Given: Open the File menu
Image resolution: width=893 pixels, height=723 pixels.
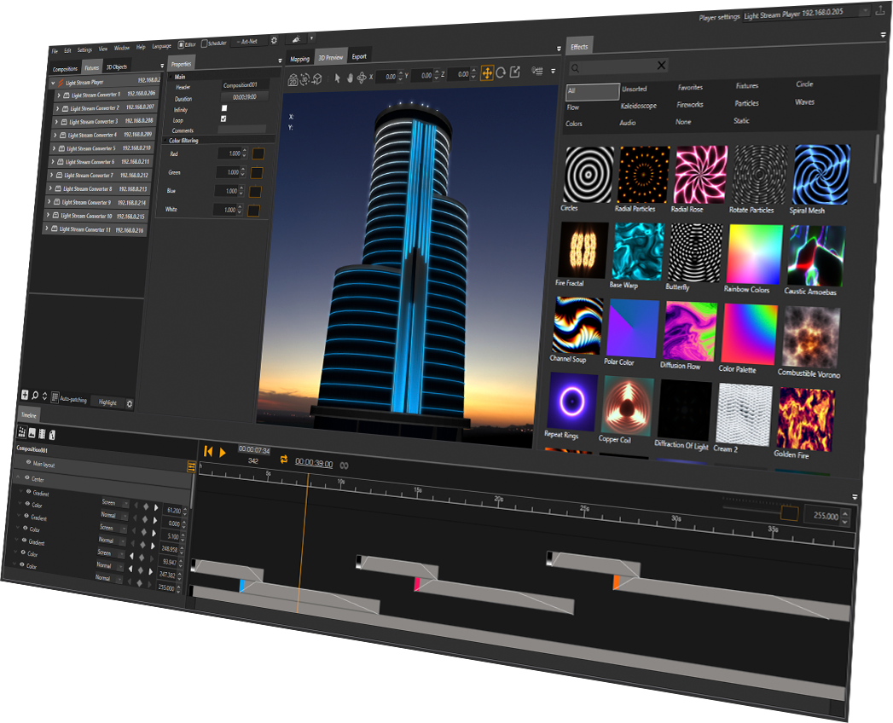Looking at the screenshot, I should (55, 51).
